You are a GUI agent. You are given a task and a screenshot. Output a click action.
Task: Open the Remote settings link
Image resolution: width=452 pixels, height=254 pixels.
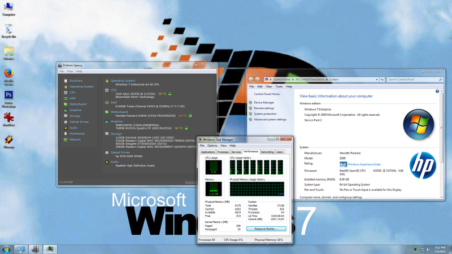(264, 108)
